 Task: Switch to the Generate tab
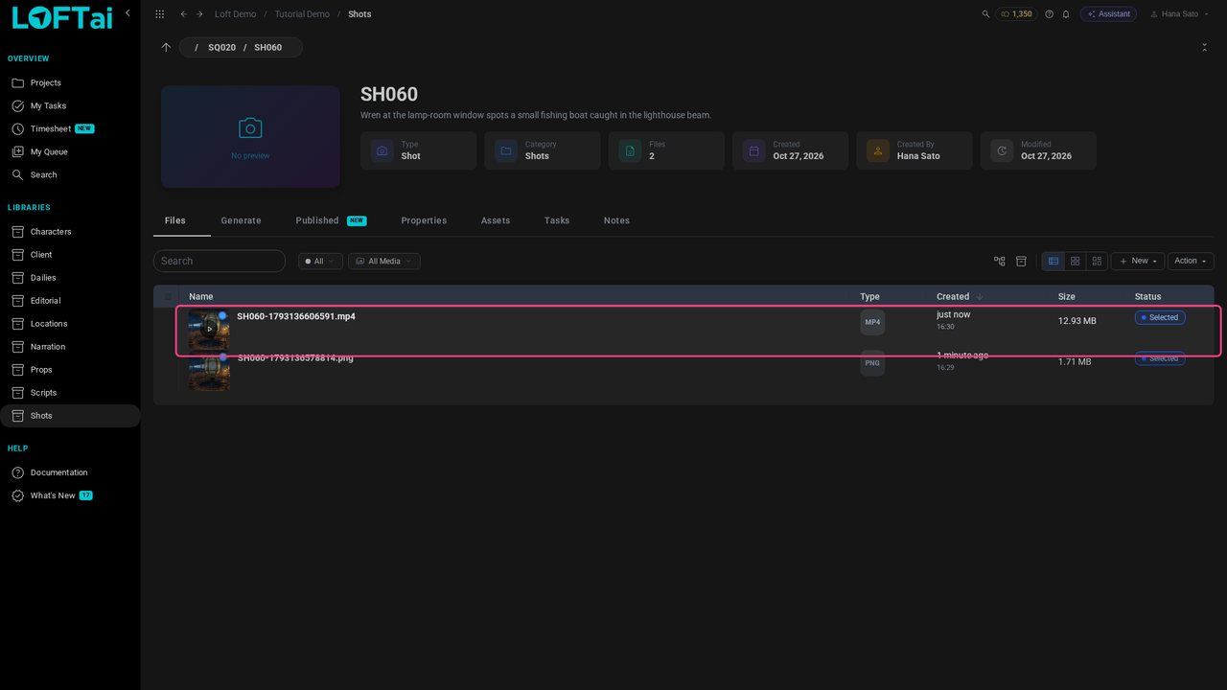pyautogui.click(x=241, y=220)
